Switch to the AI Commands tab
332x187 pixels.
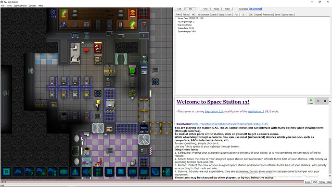click(204, 14)
